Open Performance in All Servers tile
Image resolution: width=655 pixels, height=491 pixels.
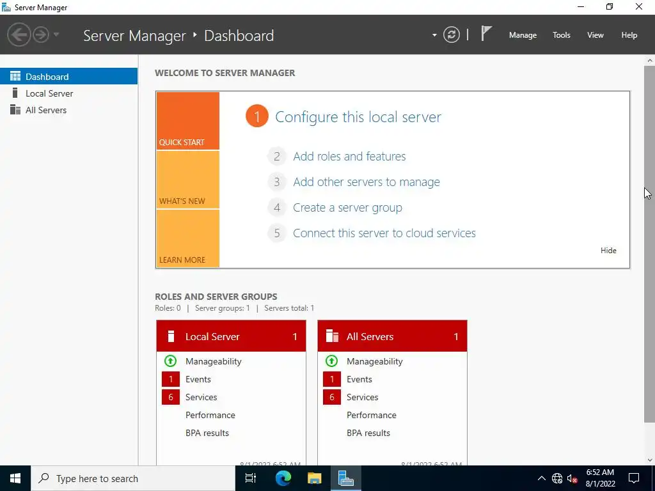point(372,415)
